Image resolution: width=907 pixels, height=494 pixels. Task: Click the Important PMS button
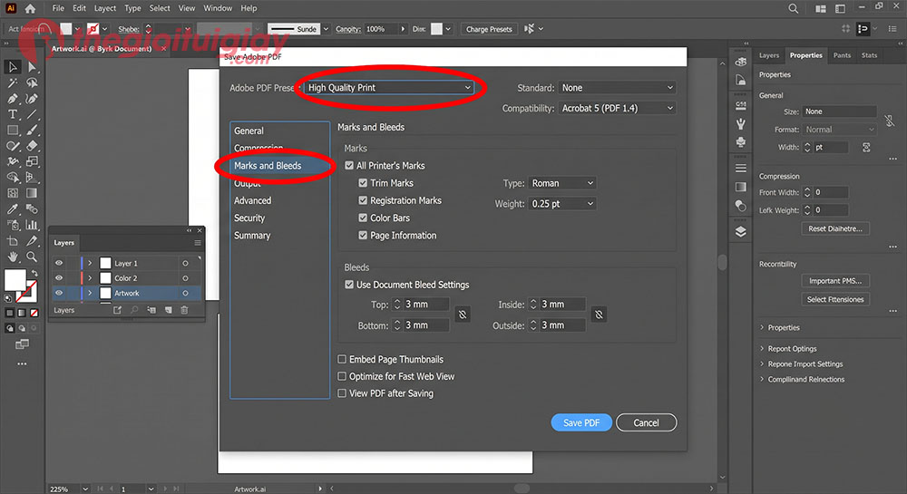835,281
